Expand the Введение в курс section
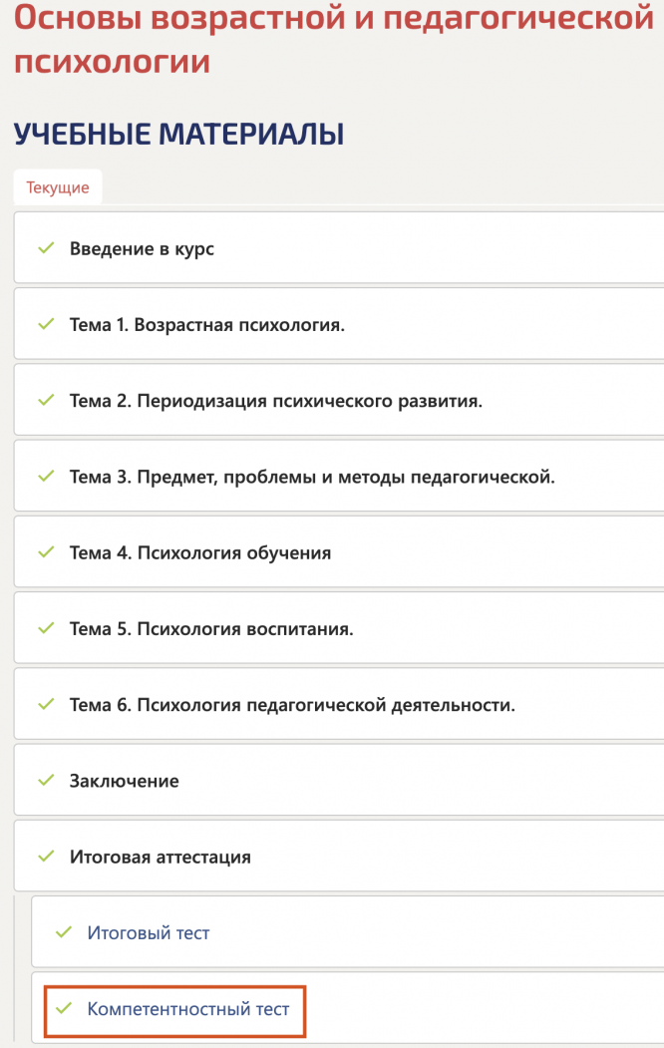Viewport: 664px width, 1048px height. tap(142, 248)
